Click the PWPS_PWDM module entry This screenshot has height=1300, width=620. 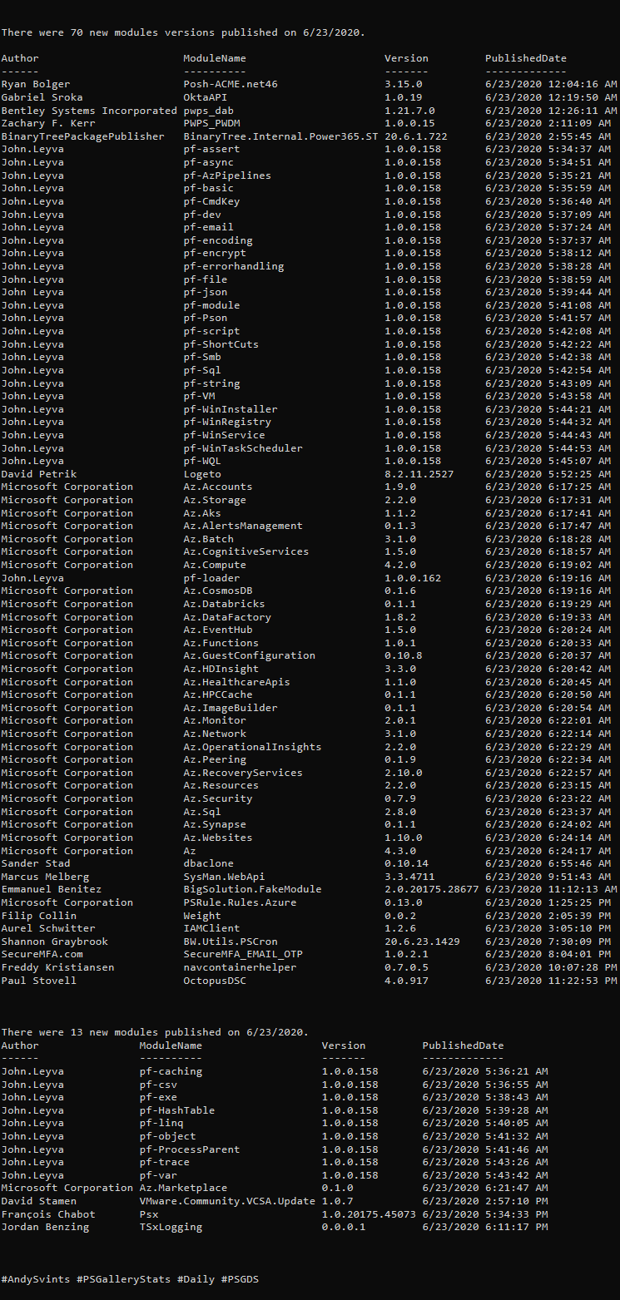pyautogui.click(x=211, y=123)
